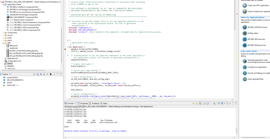
Task: Select main(void) : int in Outline
Action: [x=12, y=85]
